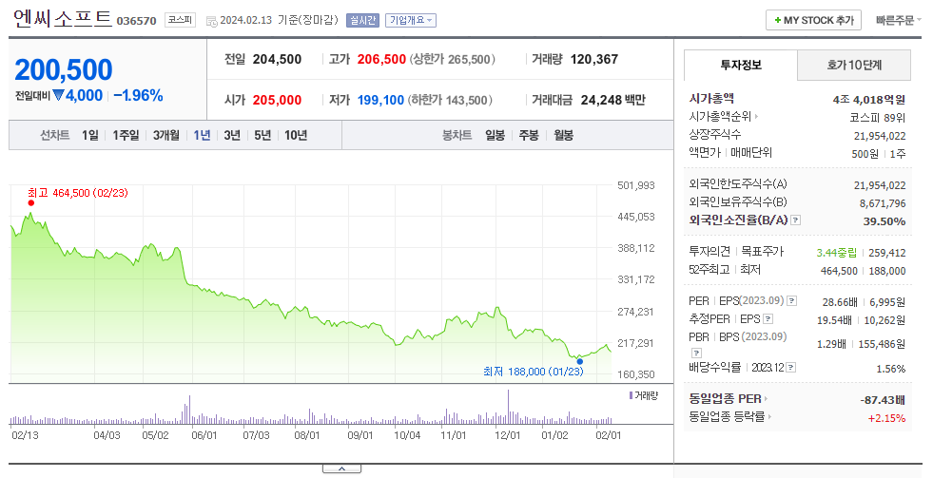Viewport: 933px width, 478px height.
Task: Switch to the 투자정보 tab
Action: [x=741, y=65]
